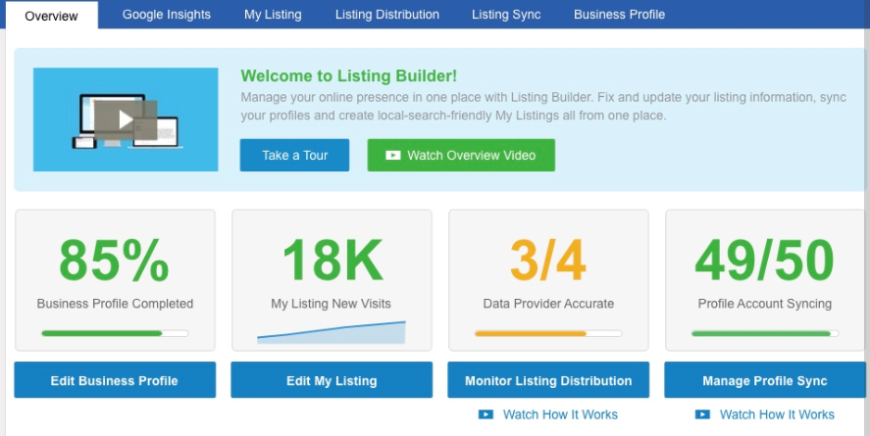The height and width of the screenshot is (436, 870).
Task: Play the welcome video thumbnail
Action: (x=126, y=120)
